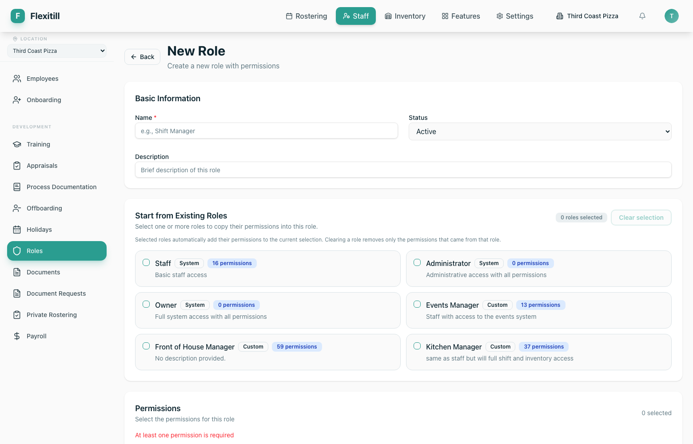The height and width of the screenshot is (444, 693).
Task: Open the Features menu
Action: coord(461,16)
